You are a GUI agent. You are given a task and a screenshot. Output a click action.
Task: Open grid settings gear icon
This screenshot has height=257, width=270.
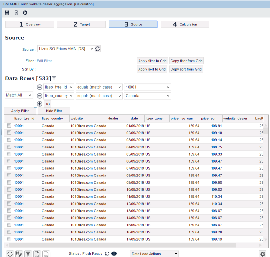click(262, 254)
